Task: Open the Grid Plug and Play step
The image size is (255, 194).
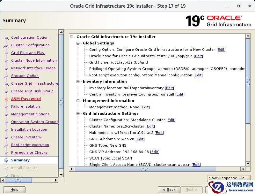Action: 28,53
